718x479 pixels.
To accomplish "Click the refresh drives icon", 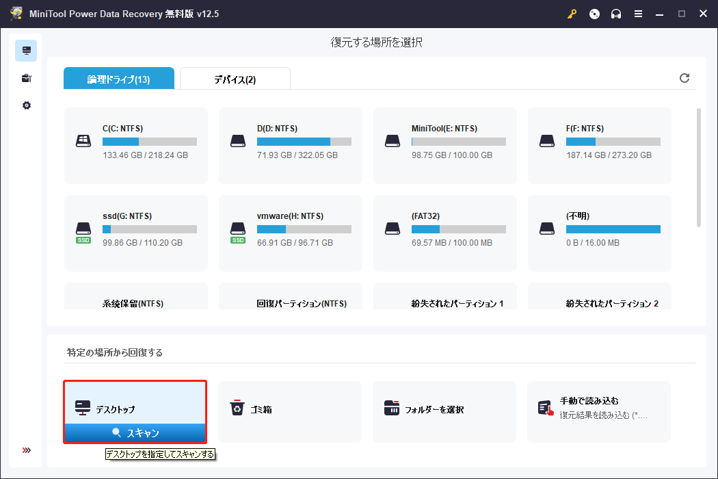I will click(x=684, y=78).
